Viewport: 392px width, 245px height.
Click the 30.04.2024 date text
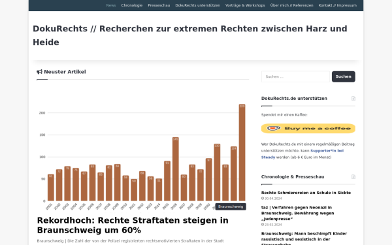click(273, 199)
